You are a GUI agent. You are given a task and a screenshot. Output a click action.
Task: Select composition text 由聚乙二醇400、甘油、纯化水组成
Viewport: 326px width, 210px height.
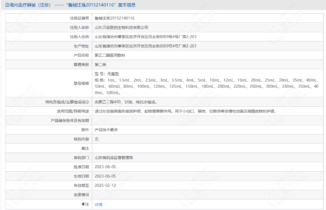126,102
